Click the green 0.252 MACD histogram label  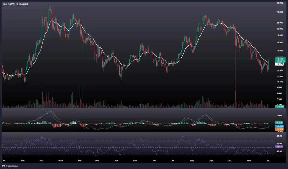(x=272, y=123)
